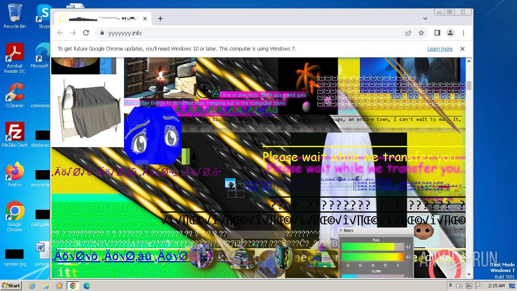Go forward using the browser forward arrow

73,33
